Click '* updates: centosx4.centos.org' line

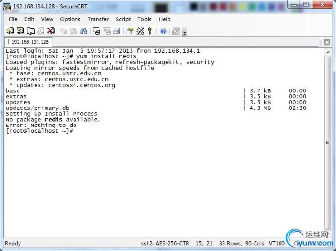pyautogui.click(x=62, y=85)
